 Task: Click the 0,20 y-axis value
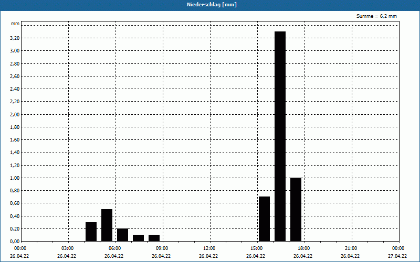click(x=15, y=229)
